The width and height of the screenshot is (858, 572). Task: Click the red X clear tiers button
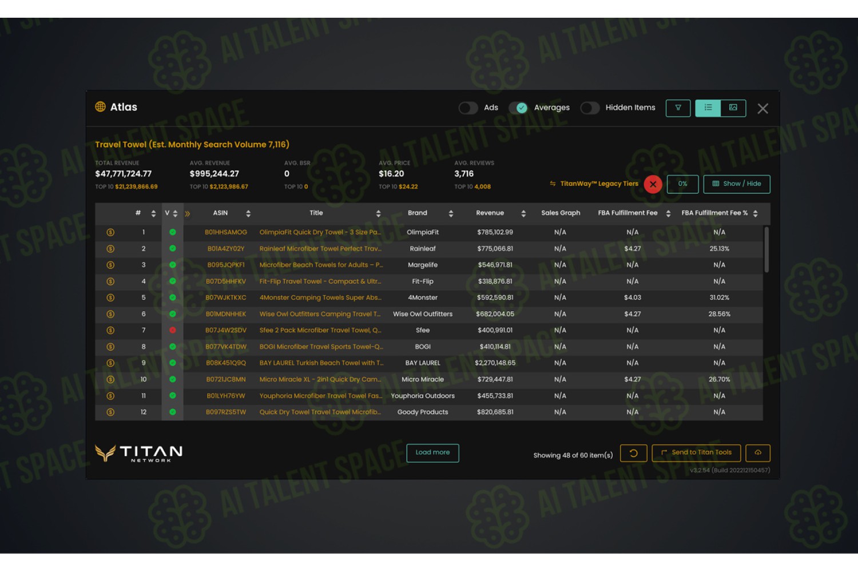click(653, 184)
